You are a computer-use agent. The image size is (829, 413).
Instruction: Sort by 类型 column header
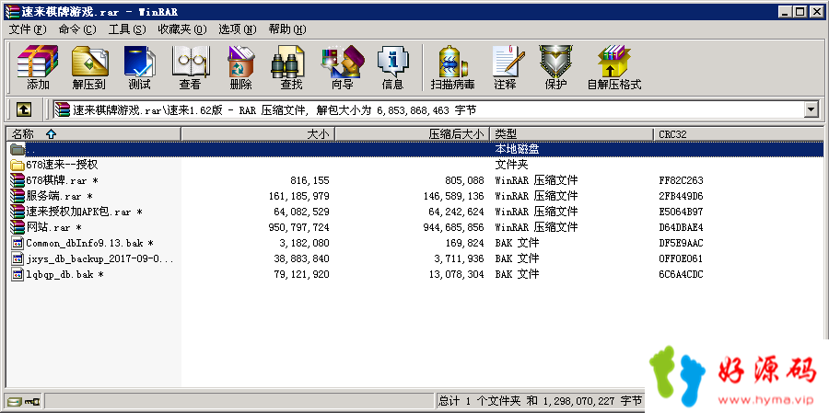click(571, 134)
